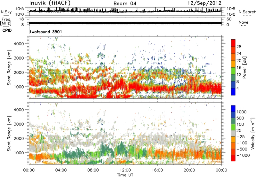Click the "N.Search" legend label
Image resolution: width=256 pixels, height=177 pixels.
247,12
